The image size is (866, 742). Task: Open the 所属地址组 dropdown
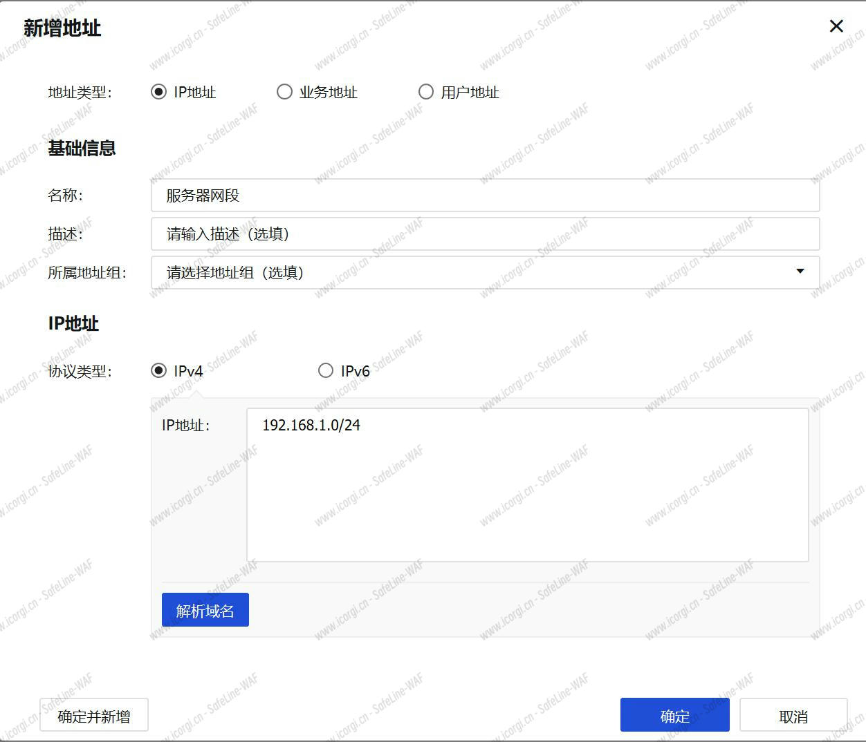485,273
